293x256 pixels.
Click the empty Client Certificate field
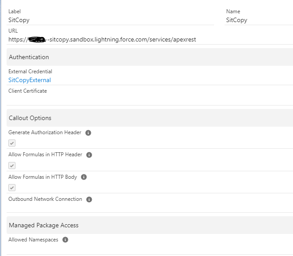(88, 99)
